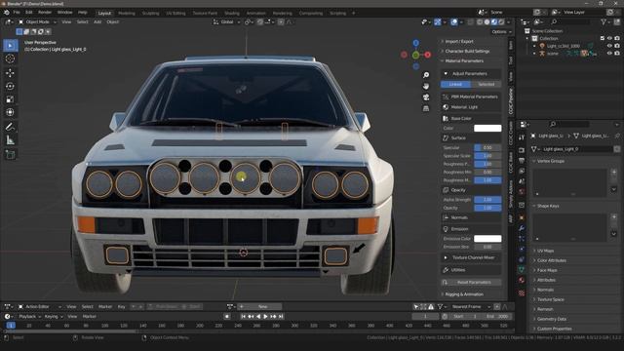The width and height of the screenshot is (624, 351).
Task: Select the Measure tool
Action: click(10, 140)
